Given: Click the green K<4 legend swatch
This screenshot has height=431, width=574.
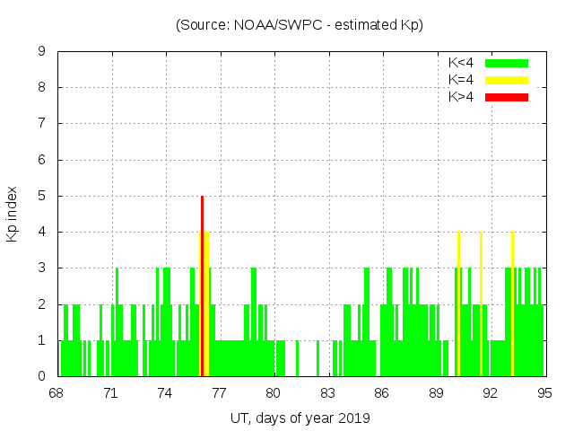Looking at the screenshot, I should 507,63.
